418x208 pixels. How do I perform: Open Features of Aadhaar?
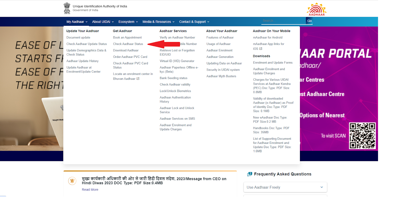[220, 38]
